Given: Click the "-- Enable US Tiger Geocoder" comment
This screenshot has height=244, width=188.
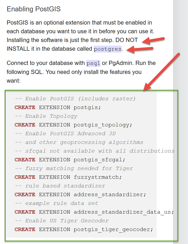Looking at the screenshot, I should click(x=62, y=221).
